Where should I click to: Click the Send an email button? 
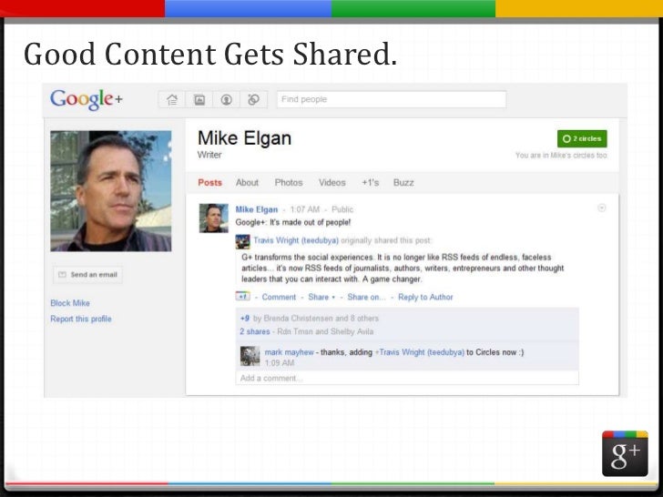tap(88, 275)
